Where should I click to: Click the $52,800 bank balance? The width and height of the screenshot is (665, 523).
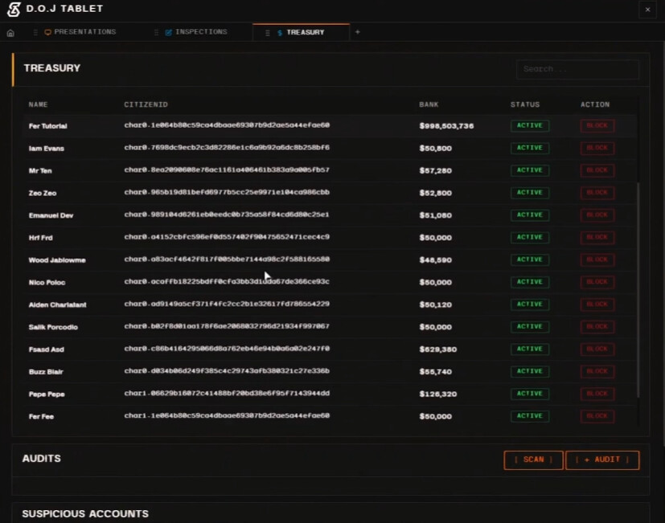point(436,194)
